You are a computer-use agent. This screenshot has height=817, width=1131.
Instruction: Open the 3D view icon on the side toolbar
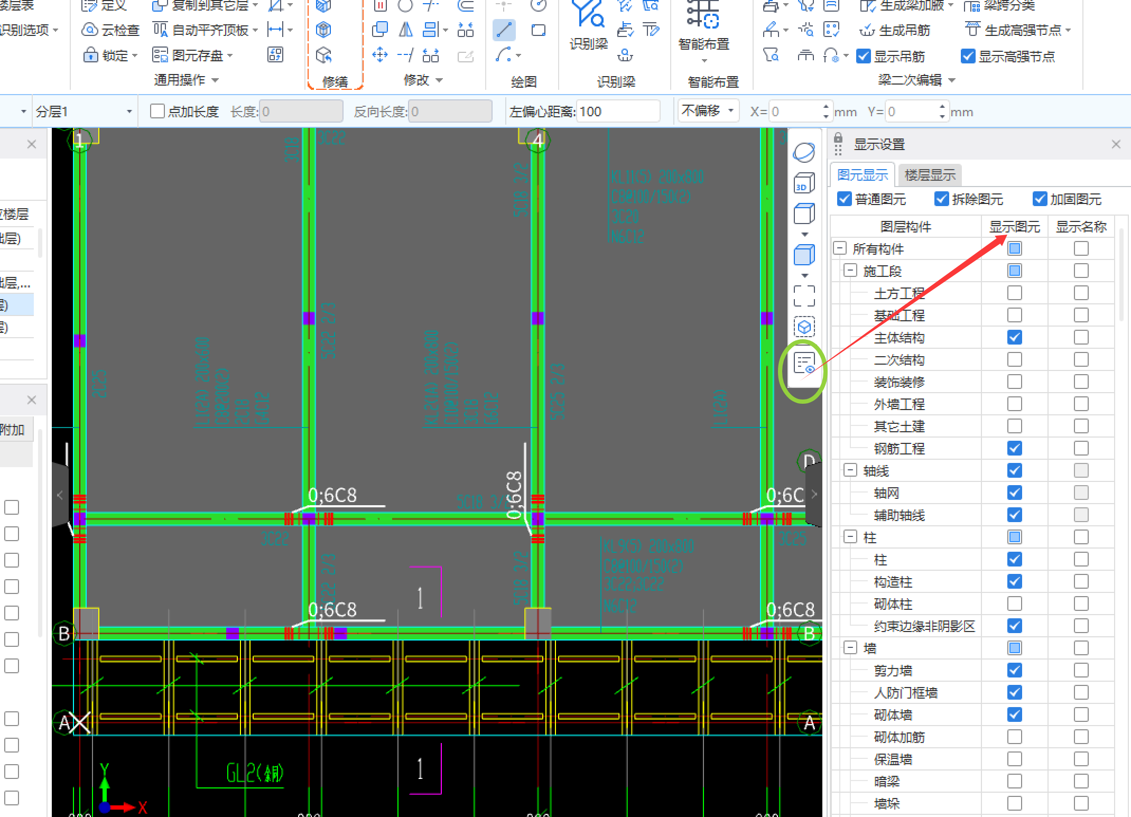tap(804, 183)
